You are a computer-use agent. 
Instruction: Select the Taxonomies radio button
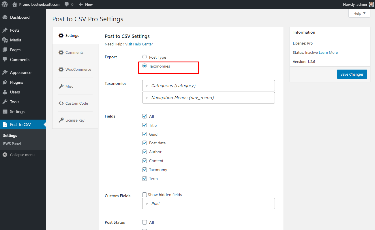[145, 66]
